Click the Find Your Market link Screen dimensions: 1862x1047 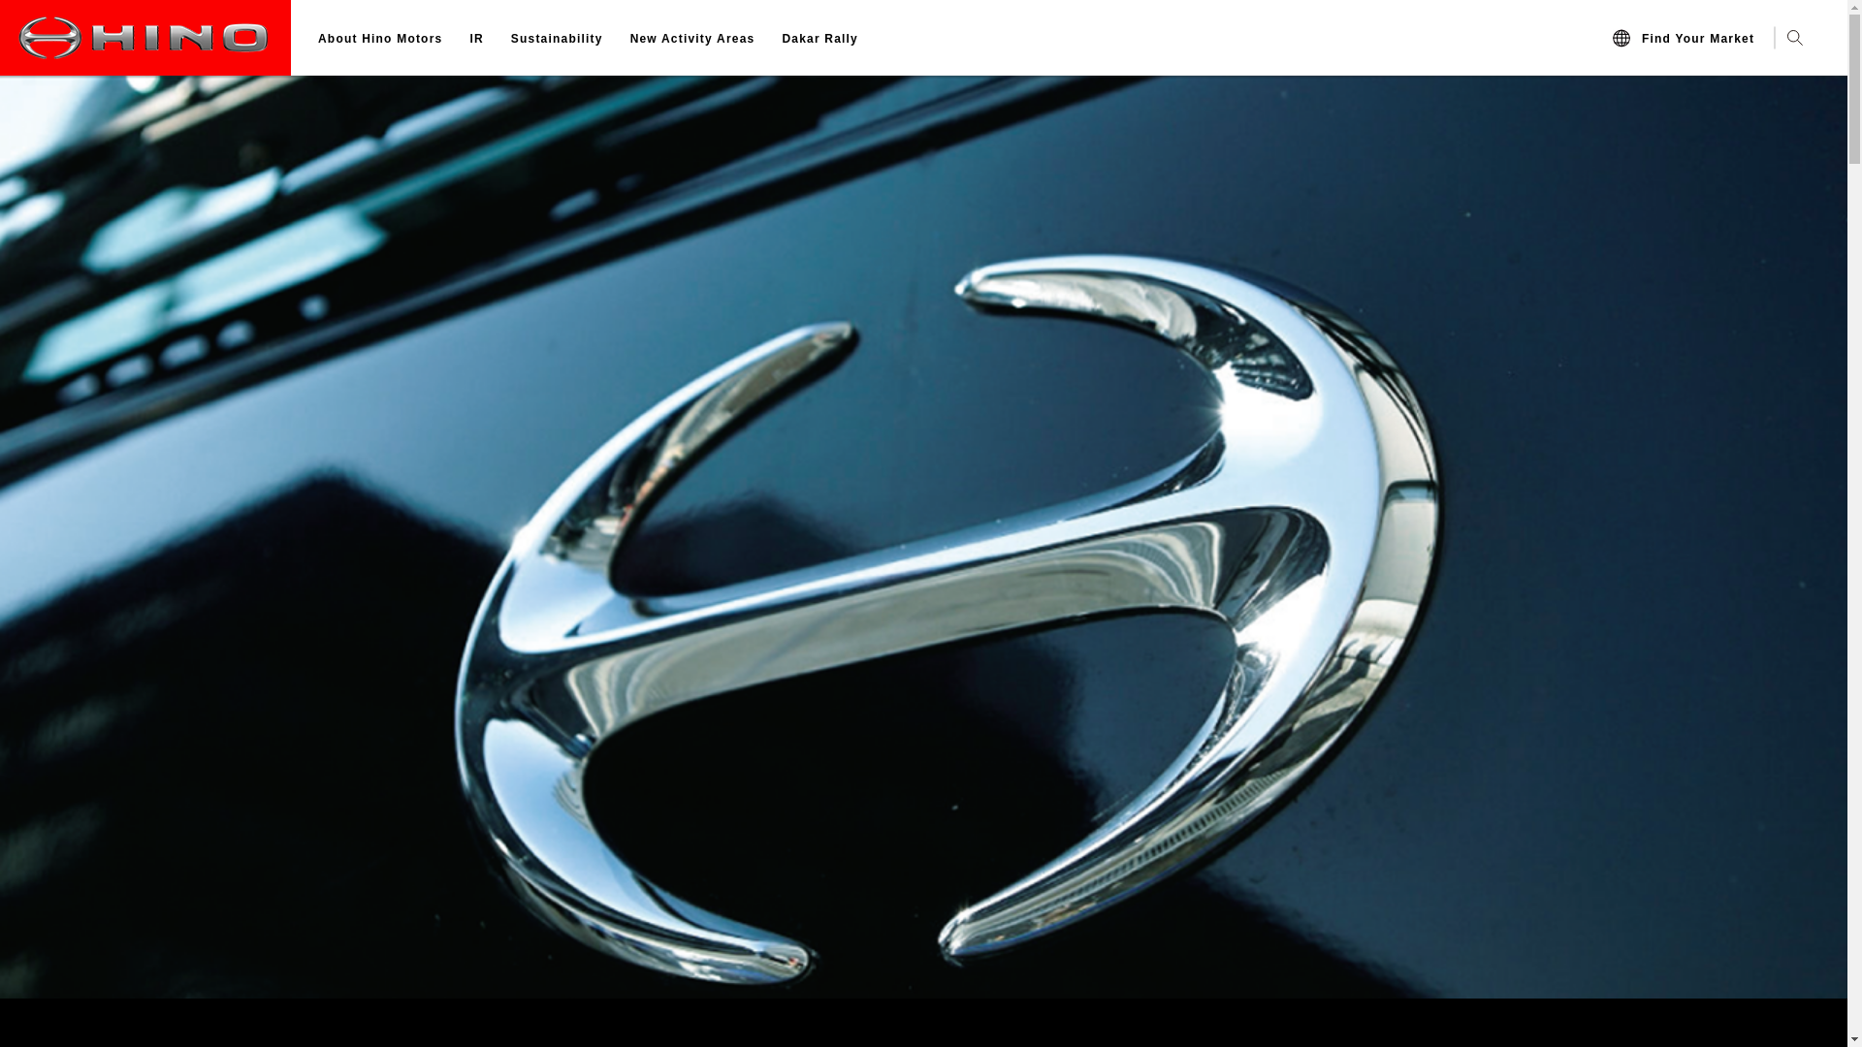point(1697,39)
